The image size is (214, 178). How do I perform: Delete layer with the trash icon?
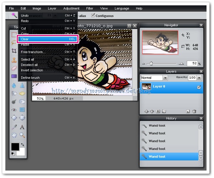point(194,111)
